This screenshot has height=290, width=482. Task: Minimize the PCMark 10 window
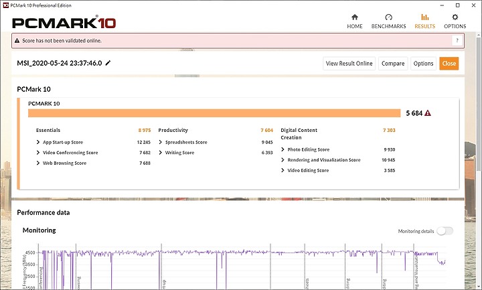point(442,5)
